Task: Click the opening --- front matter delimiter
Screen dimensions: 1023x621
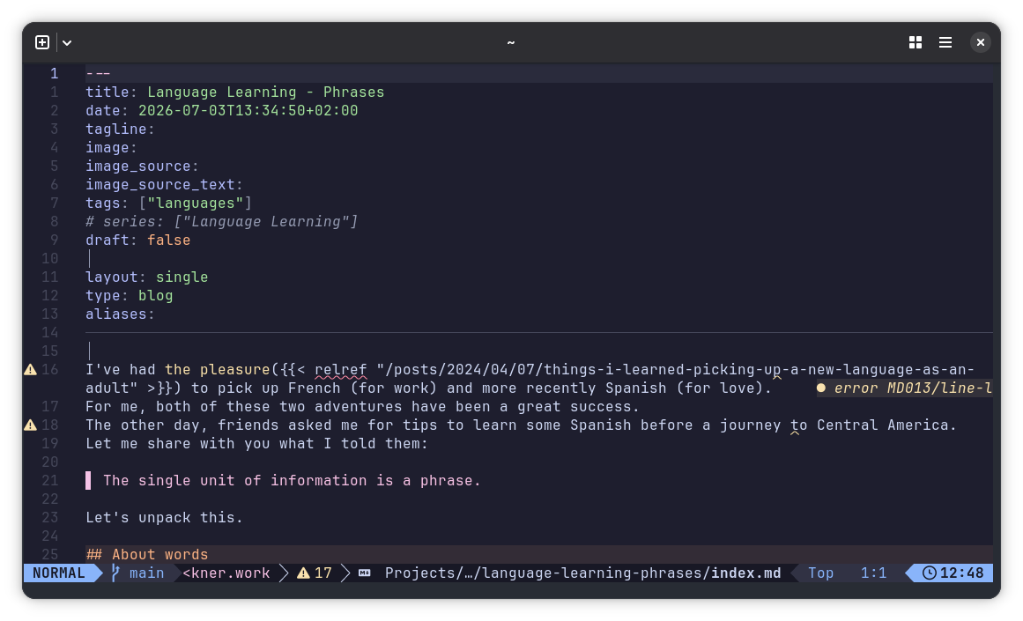Action: (98, 74)
